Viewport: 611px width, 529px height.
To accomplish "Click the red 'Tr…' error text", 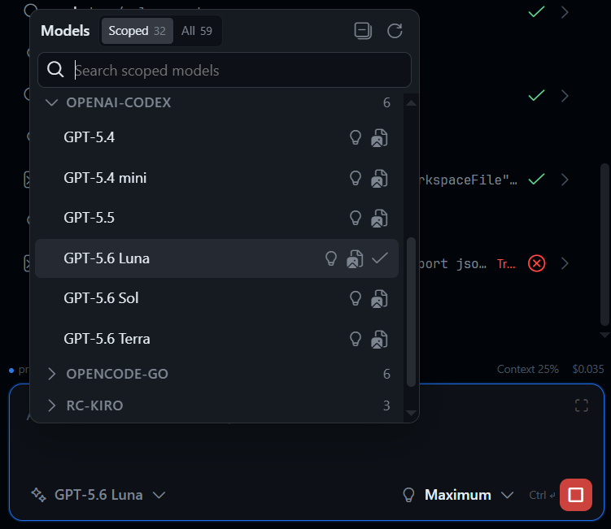I will pos(506,264).
